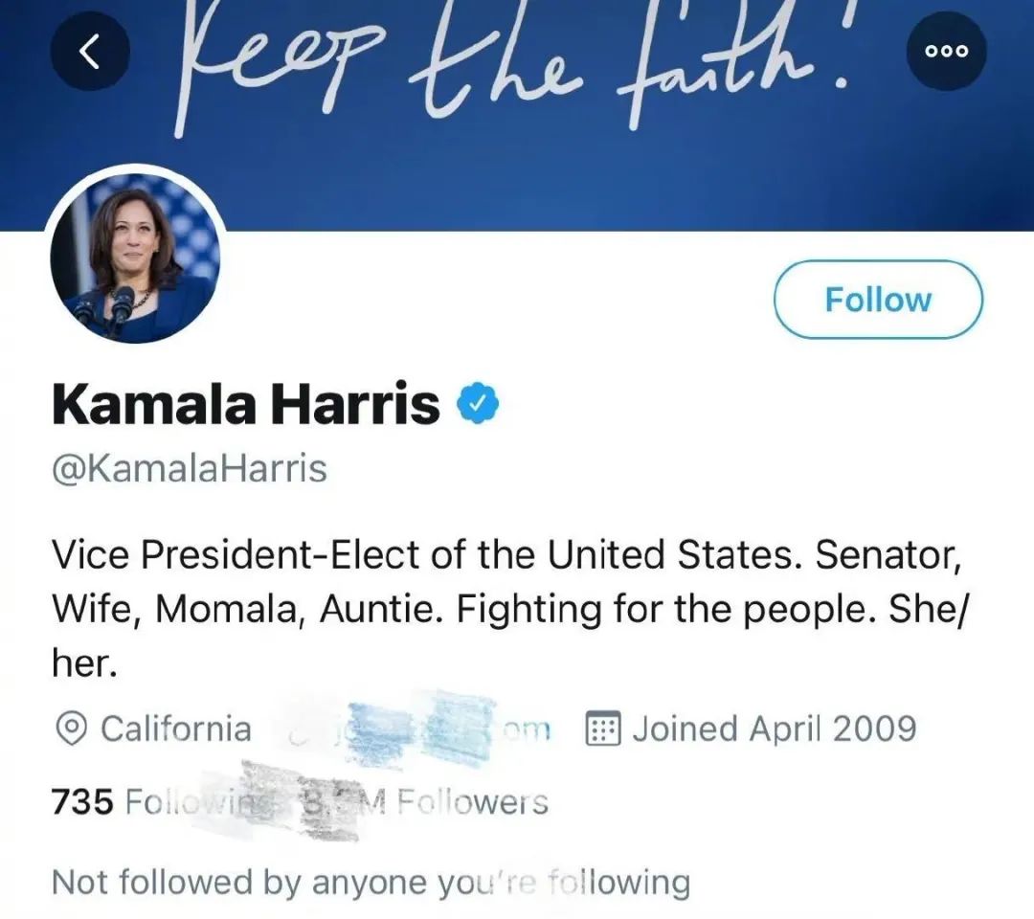This screenshot has height=919, width=1034.
Task: Tap the blue verified badge
Action: (x=478, y=404)
